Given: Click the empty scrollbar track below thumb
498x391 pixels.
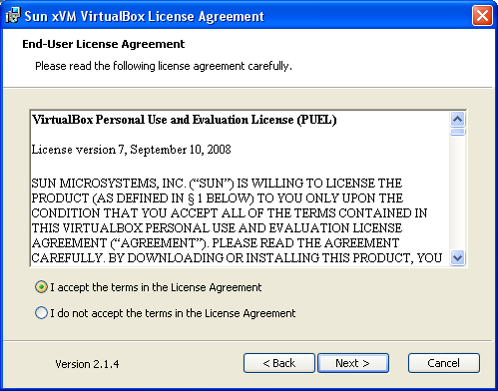Looking at the screenshot, I should [x=458, y=193].
